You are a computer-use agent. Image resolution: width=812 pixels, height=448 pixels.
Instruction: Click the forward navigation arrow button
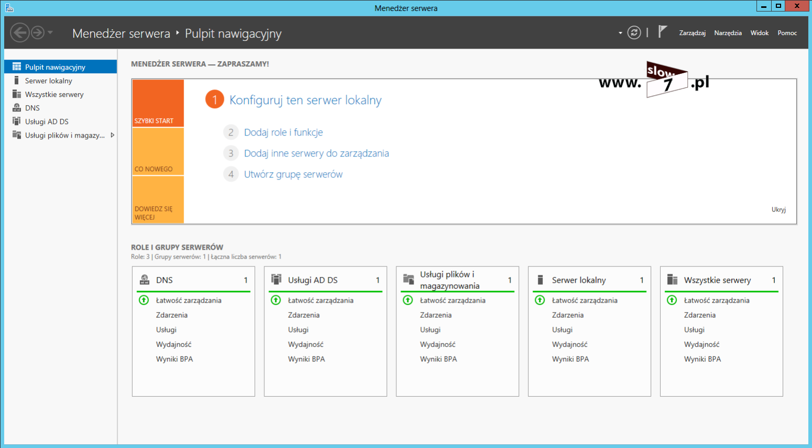pyautogui.click(x=38, y=32)
